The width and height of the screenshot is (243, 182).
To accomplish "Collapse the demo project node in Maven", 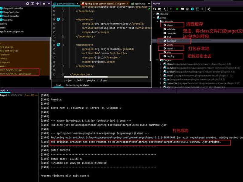I will click(154, 18).
